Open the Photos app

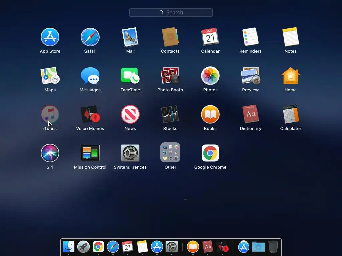[210, 76]
